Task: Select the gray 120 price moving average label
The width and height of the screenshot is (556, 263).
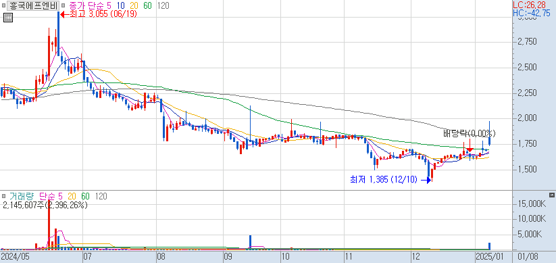Action: (x=163, y=5)
